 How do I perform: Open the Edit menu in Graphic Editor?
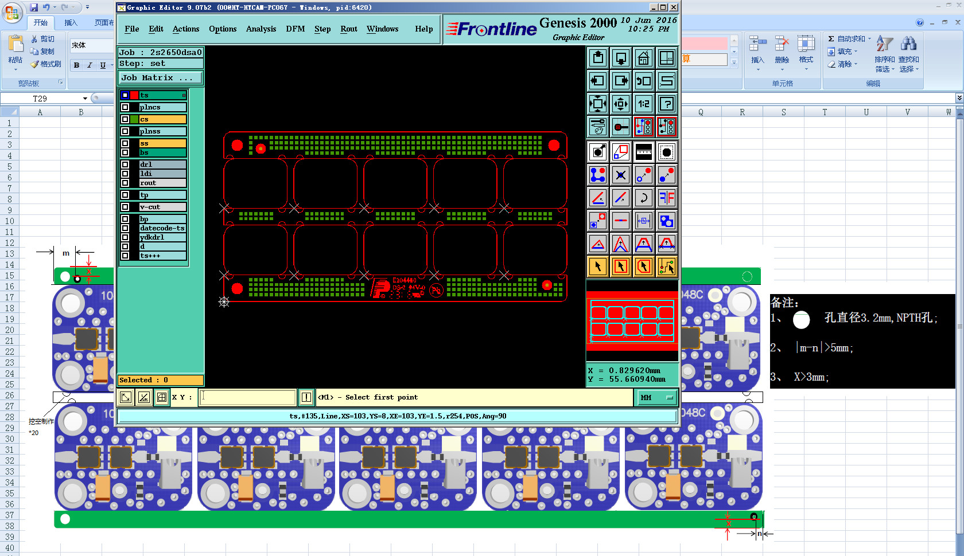pyautogui.click(x=156, y=29)
